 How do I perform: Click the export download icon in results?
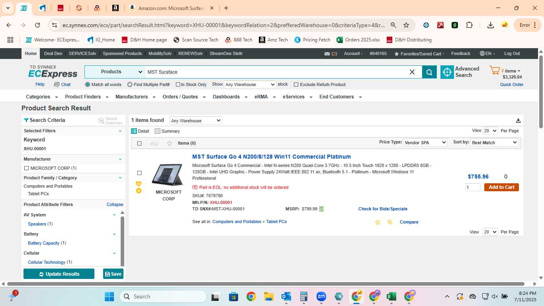point(518,121)
